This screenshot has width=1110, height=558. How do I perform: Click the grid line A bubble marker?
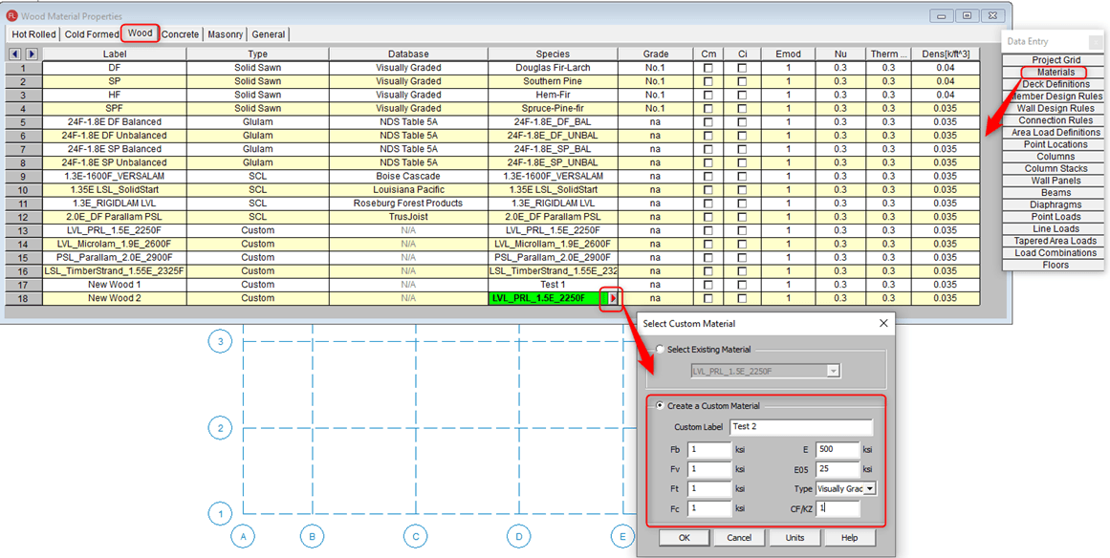(x=244, y=537)
